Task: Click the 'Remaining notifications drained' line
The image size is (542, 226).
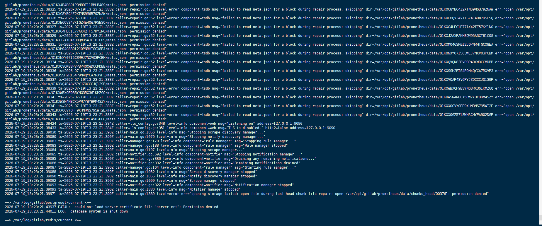Action: point(152,163)
